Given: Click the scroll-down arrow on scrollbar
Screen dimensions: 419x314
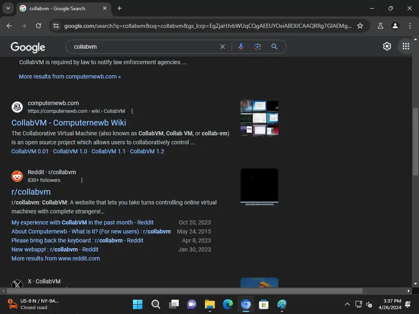Looking at the screenshot, I should [x=415, y=284].
